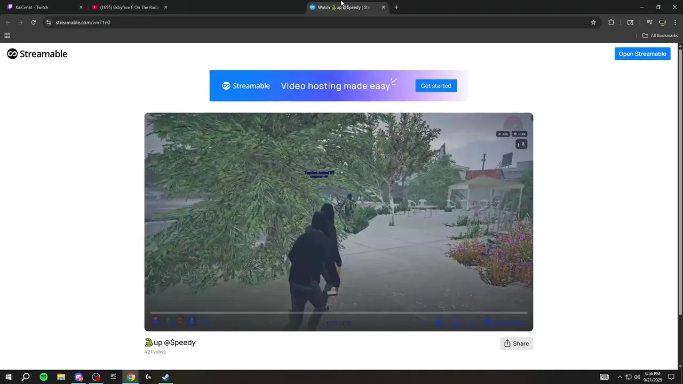683x384 pixels.
Task: Open Windows taskbar search
Action: point(26,377)
